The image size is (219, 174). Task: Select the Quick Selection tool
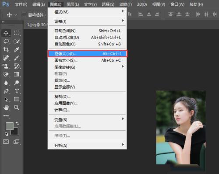(17, 42)
